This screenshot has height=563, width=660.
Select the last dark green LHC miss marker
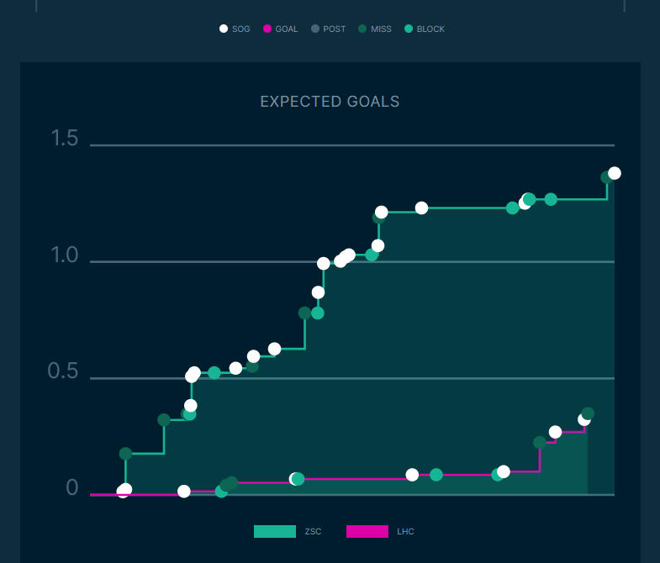(x=588, y=413)
